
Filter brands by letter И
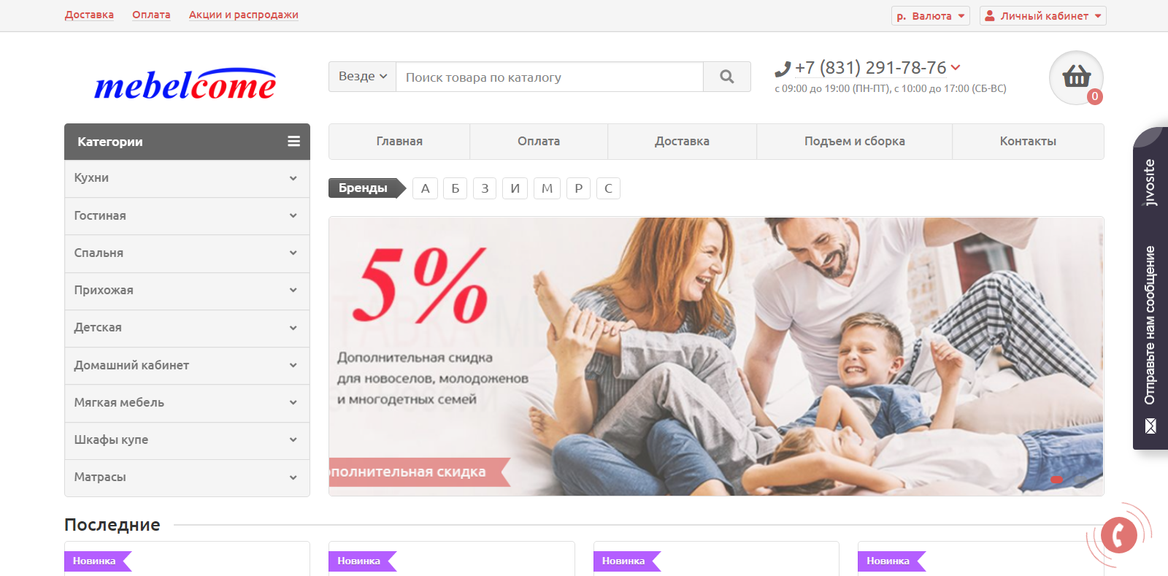click(515, 188)
